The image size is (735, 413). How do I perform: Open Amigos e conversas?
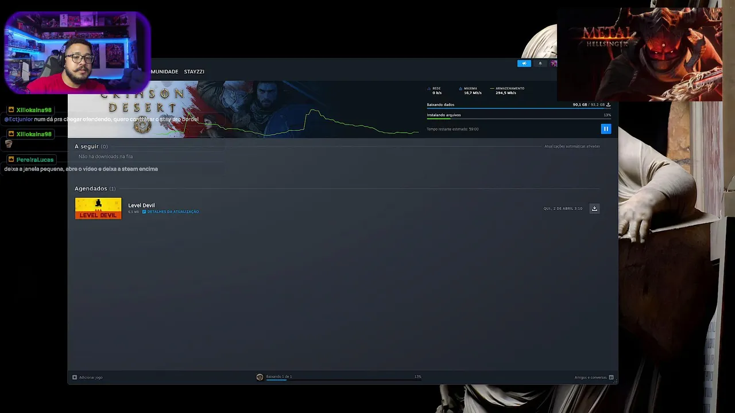pos(590,377)
